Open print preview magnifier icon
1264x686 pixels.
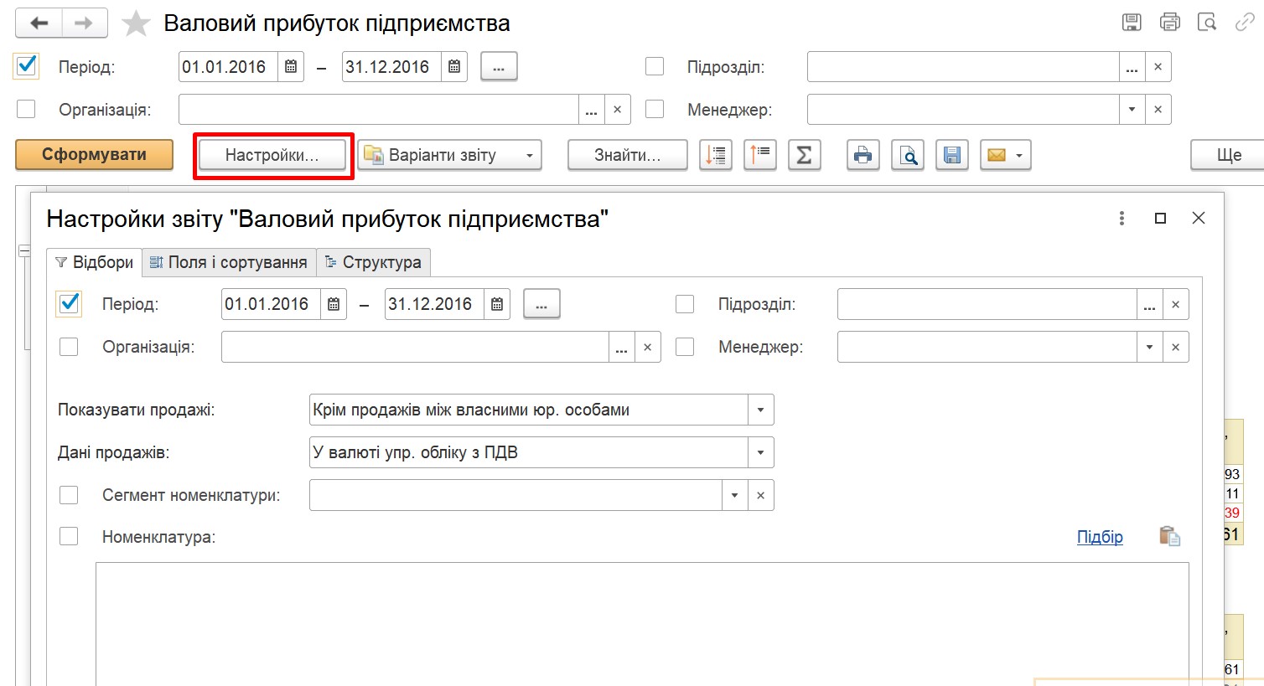908,155
